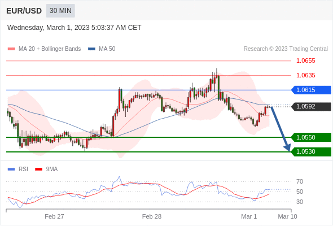Click the Research © 2023 Trading Central credit

(286, 49)
